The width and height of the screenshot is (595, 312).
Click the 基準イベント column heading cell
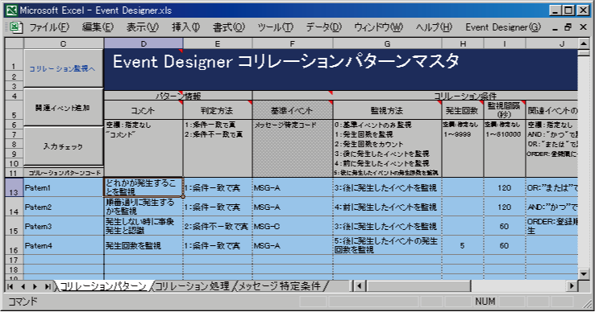point(293,110)
